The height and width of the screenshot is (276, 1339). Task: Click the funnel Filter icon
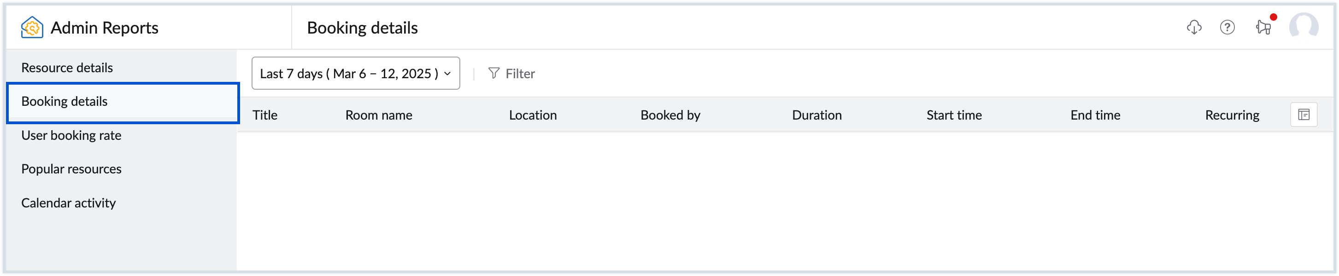click(x=493, y=74)
